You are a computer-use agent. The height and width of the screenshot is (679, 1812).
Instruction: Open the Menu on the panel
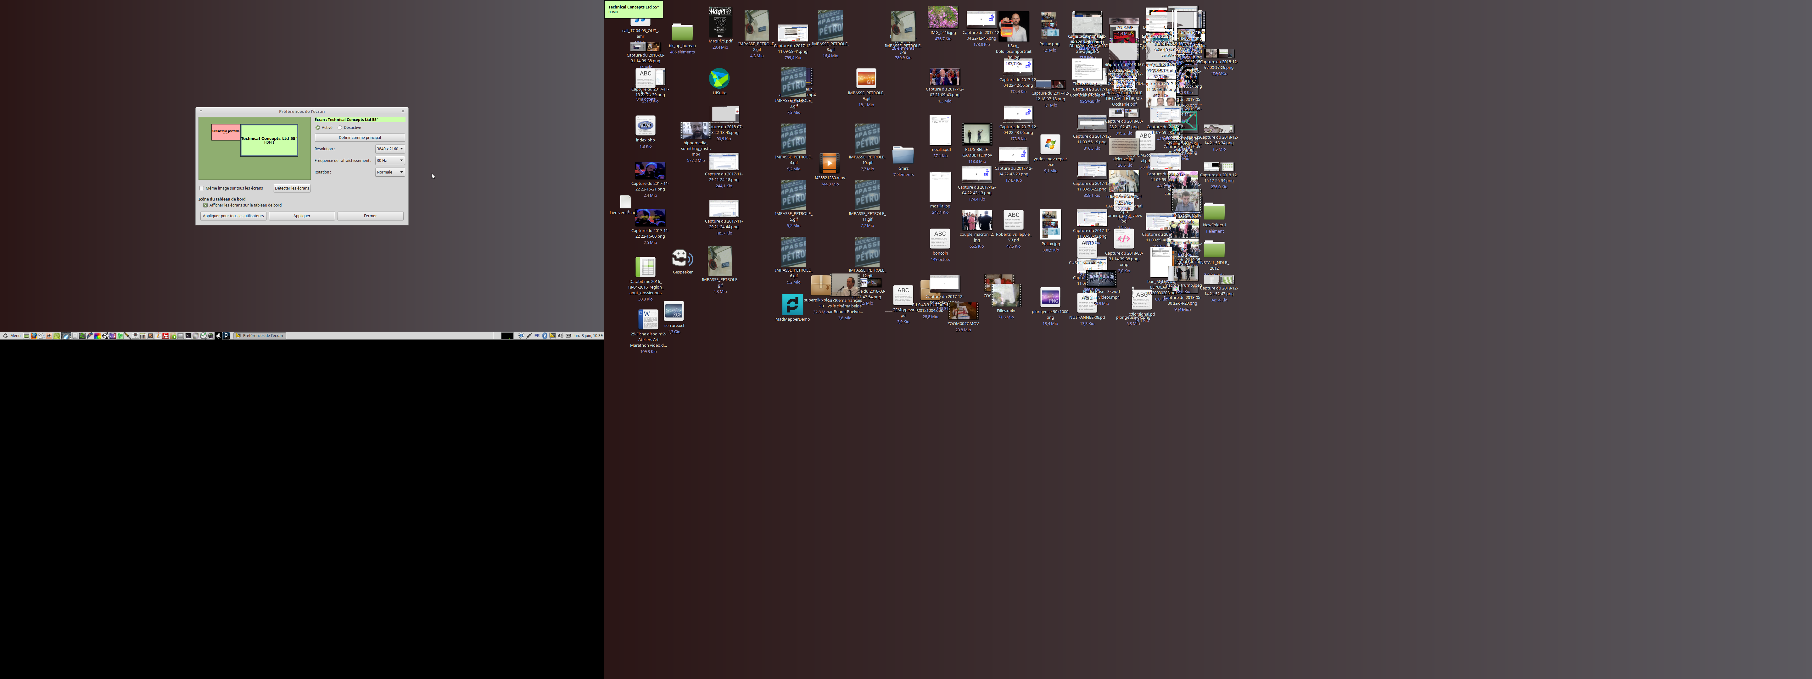click(x=12, y=336)
